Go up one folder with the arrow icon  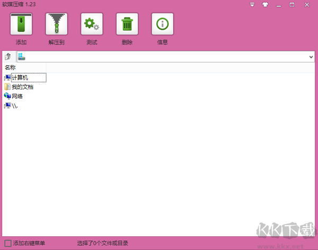(x=8, y=56)
